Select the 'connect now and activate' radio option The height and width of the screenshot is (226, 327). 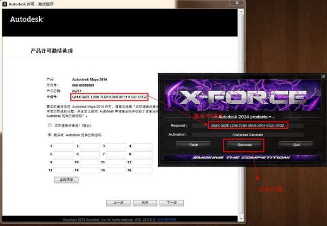point(50,125)
